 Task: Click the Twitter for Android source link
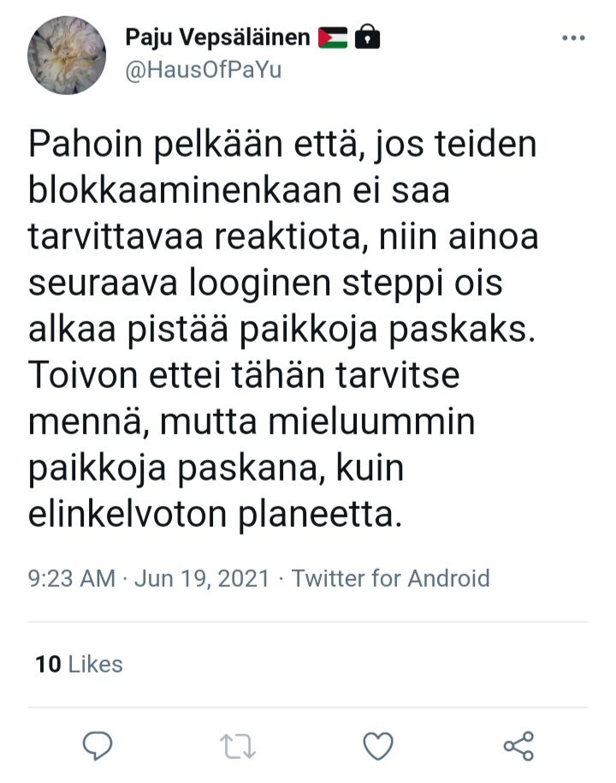coord(390,578)
